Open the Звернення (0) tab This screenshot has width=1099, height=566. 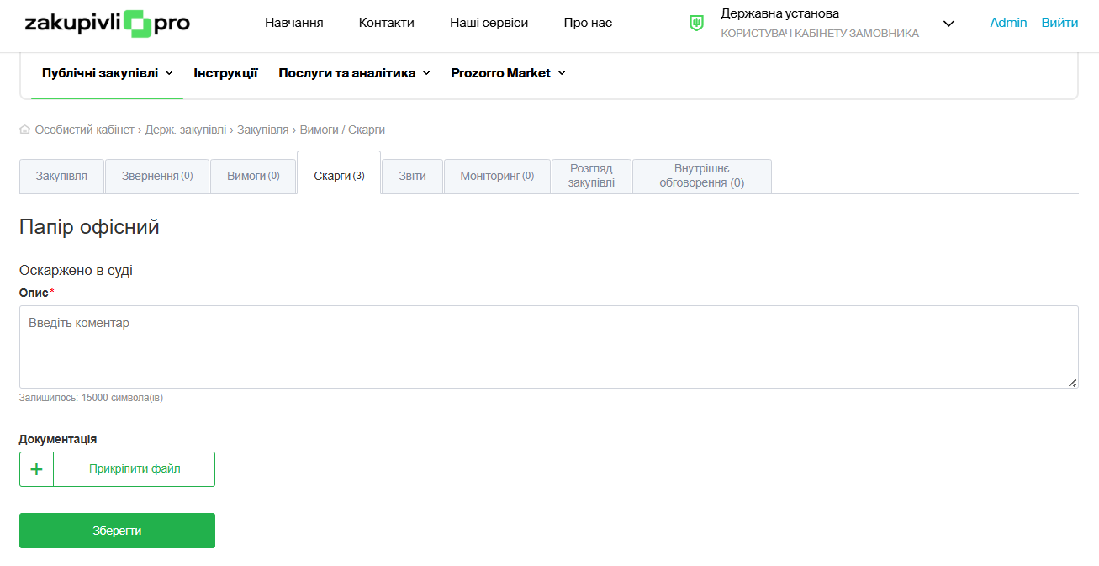tap(157, 177)
